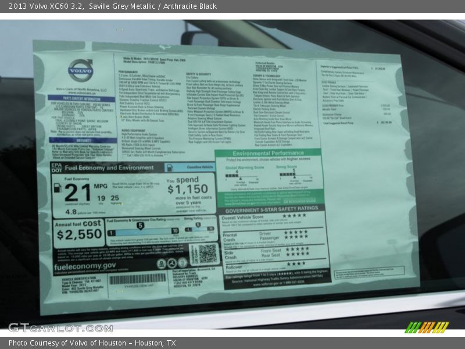Click the Rollover star rating

295,263
